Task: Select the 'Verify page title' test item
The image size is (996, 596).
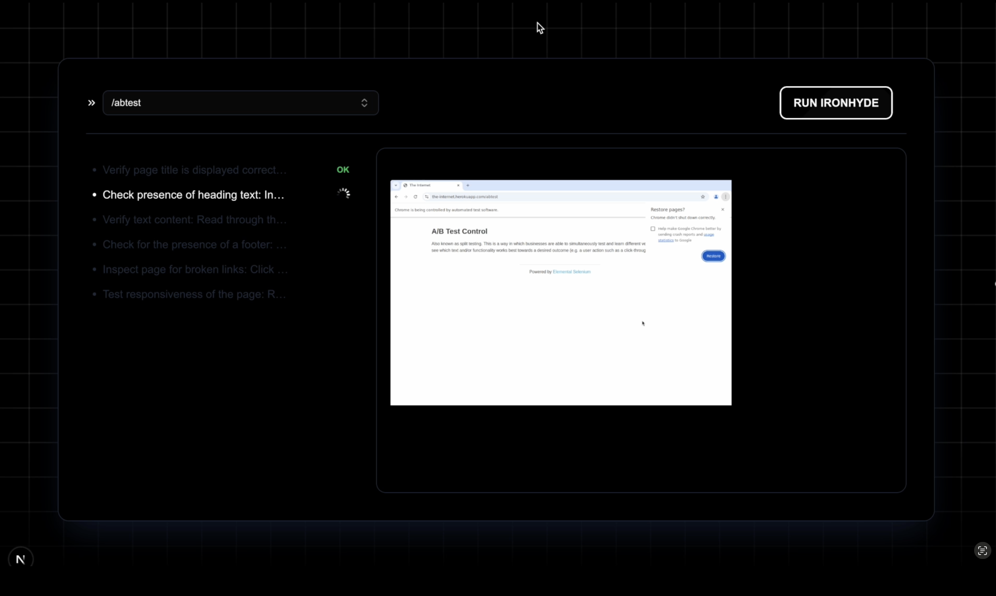Action: [x=194, y=170]
